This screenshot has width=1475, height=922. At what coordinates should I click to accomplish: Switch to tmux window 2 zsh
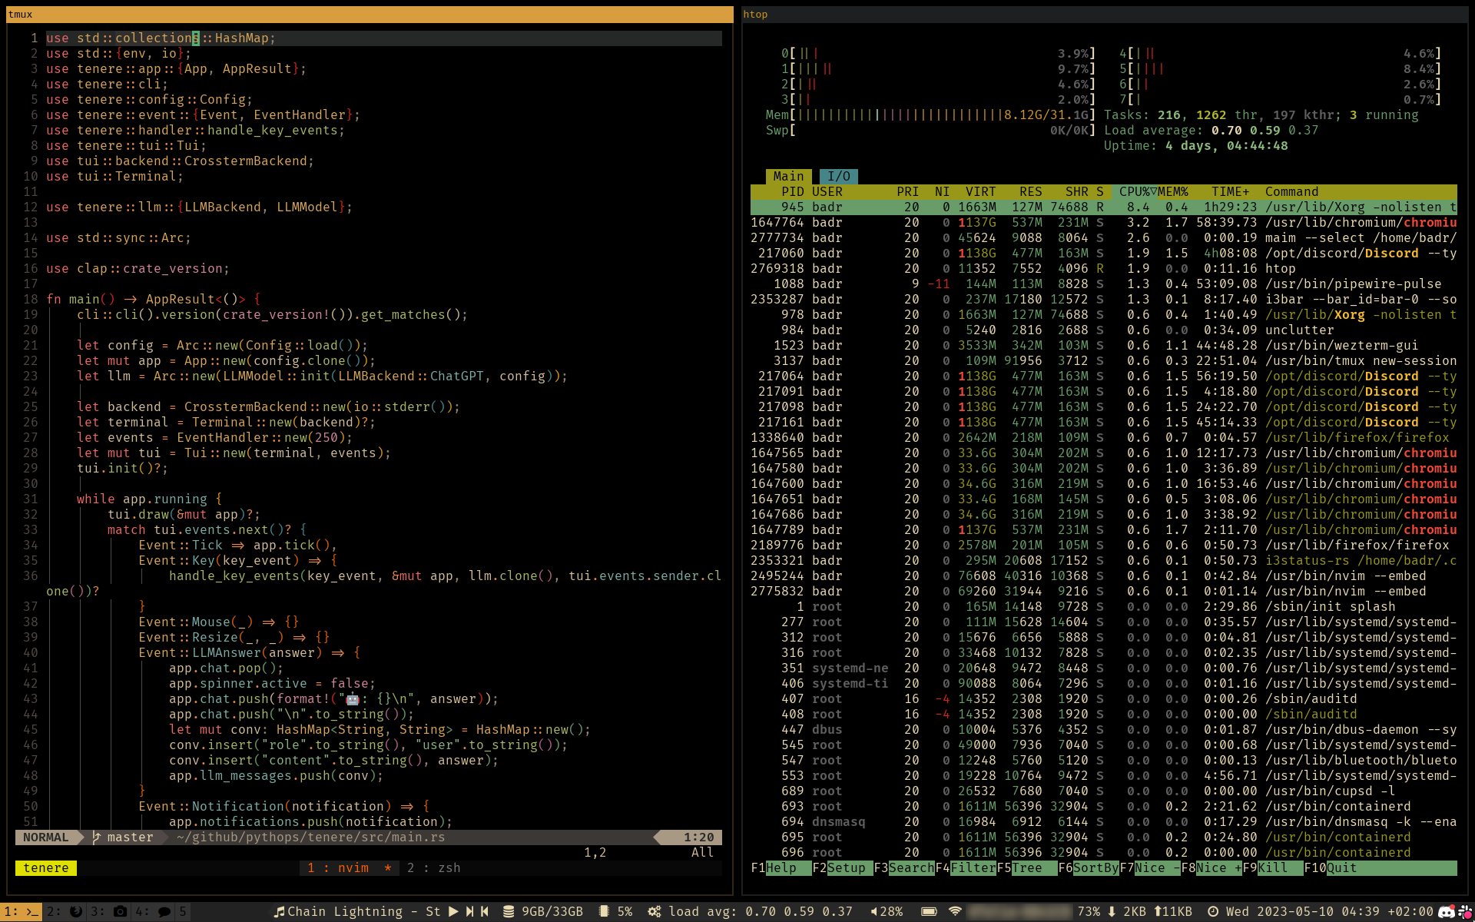click(x=434, y=867)
